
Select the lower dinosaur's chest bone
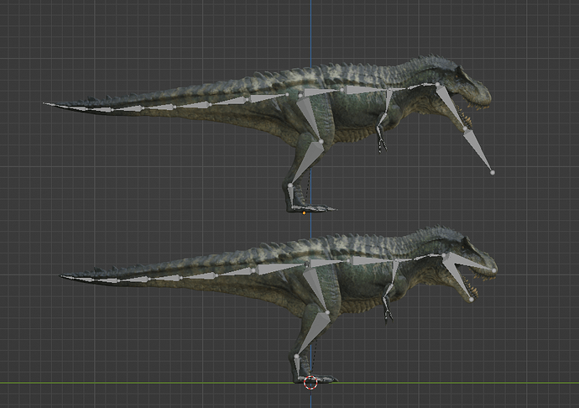[373, 261]
